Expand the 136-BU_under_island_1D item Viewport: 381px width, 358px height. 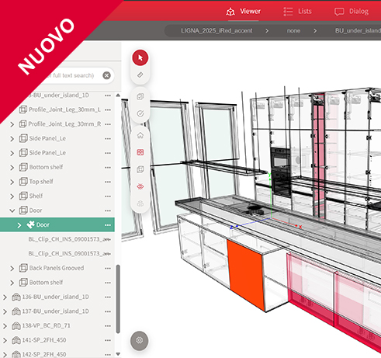pyautogui.click(x=5, y=297)
